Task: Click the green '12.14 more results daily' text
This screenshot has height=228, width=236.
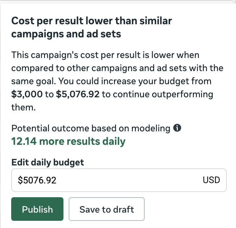Action: point(68,141)
